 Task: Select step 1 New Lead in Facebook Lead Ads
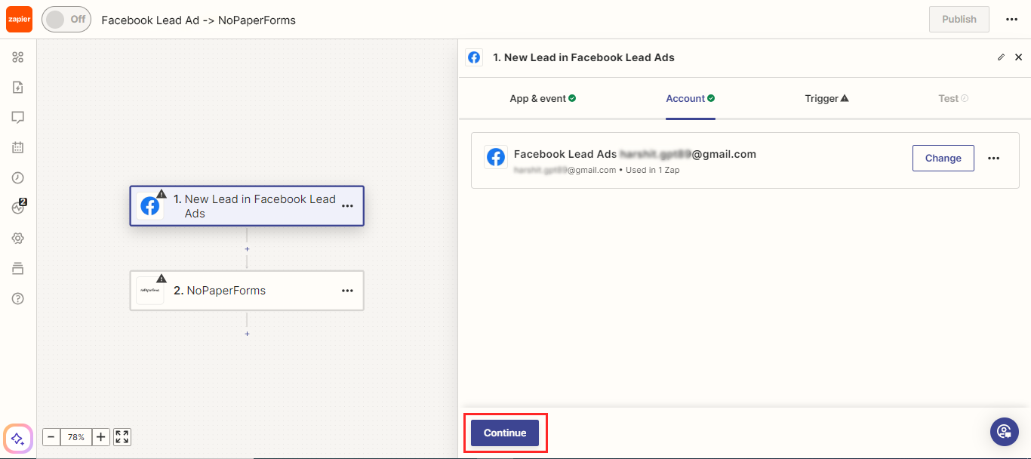[247, 206]
